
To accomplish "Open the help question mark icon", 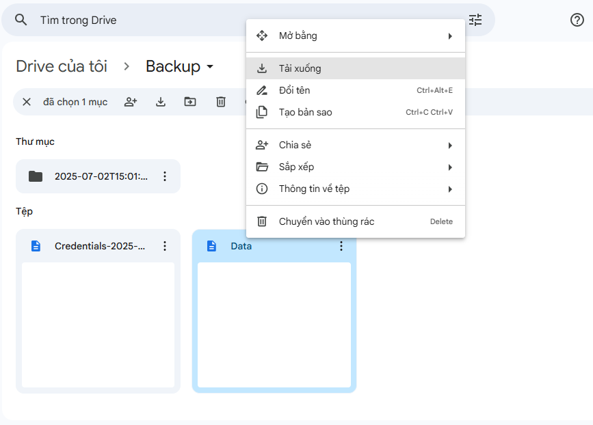I will [x=577, y=20].
